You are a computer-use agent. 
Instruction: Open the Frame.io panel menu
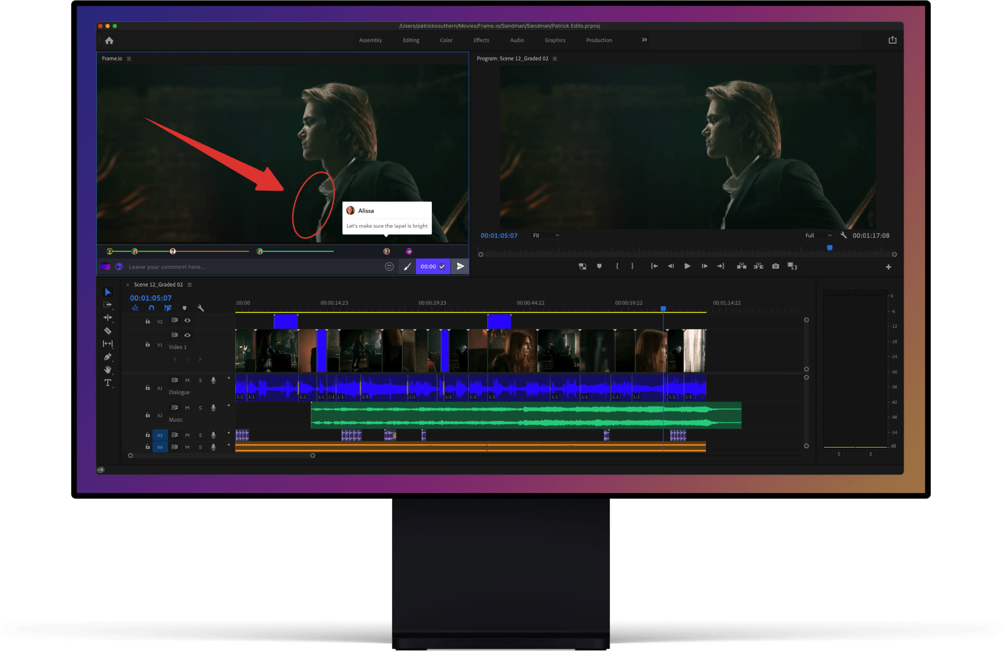pyautogui.click(x=129, y=59)
